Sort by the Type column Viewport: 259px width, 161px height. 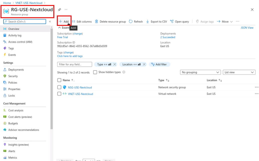coord(163,80)
